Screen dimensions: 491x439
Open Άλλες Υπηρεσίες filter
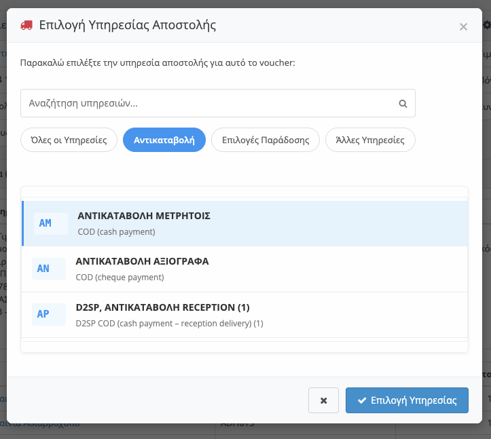coord(370,140)
